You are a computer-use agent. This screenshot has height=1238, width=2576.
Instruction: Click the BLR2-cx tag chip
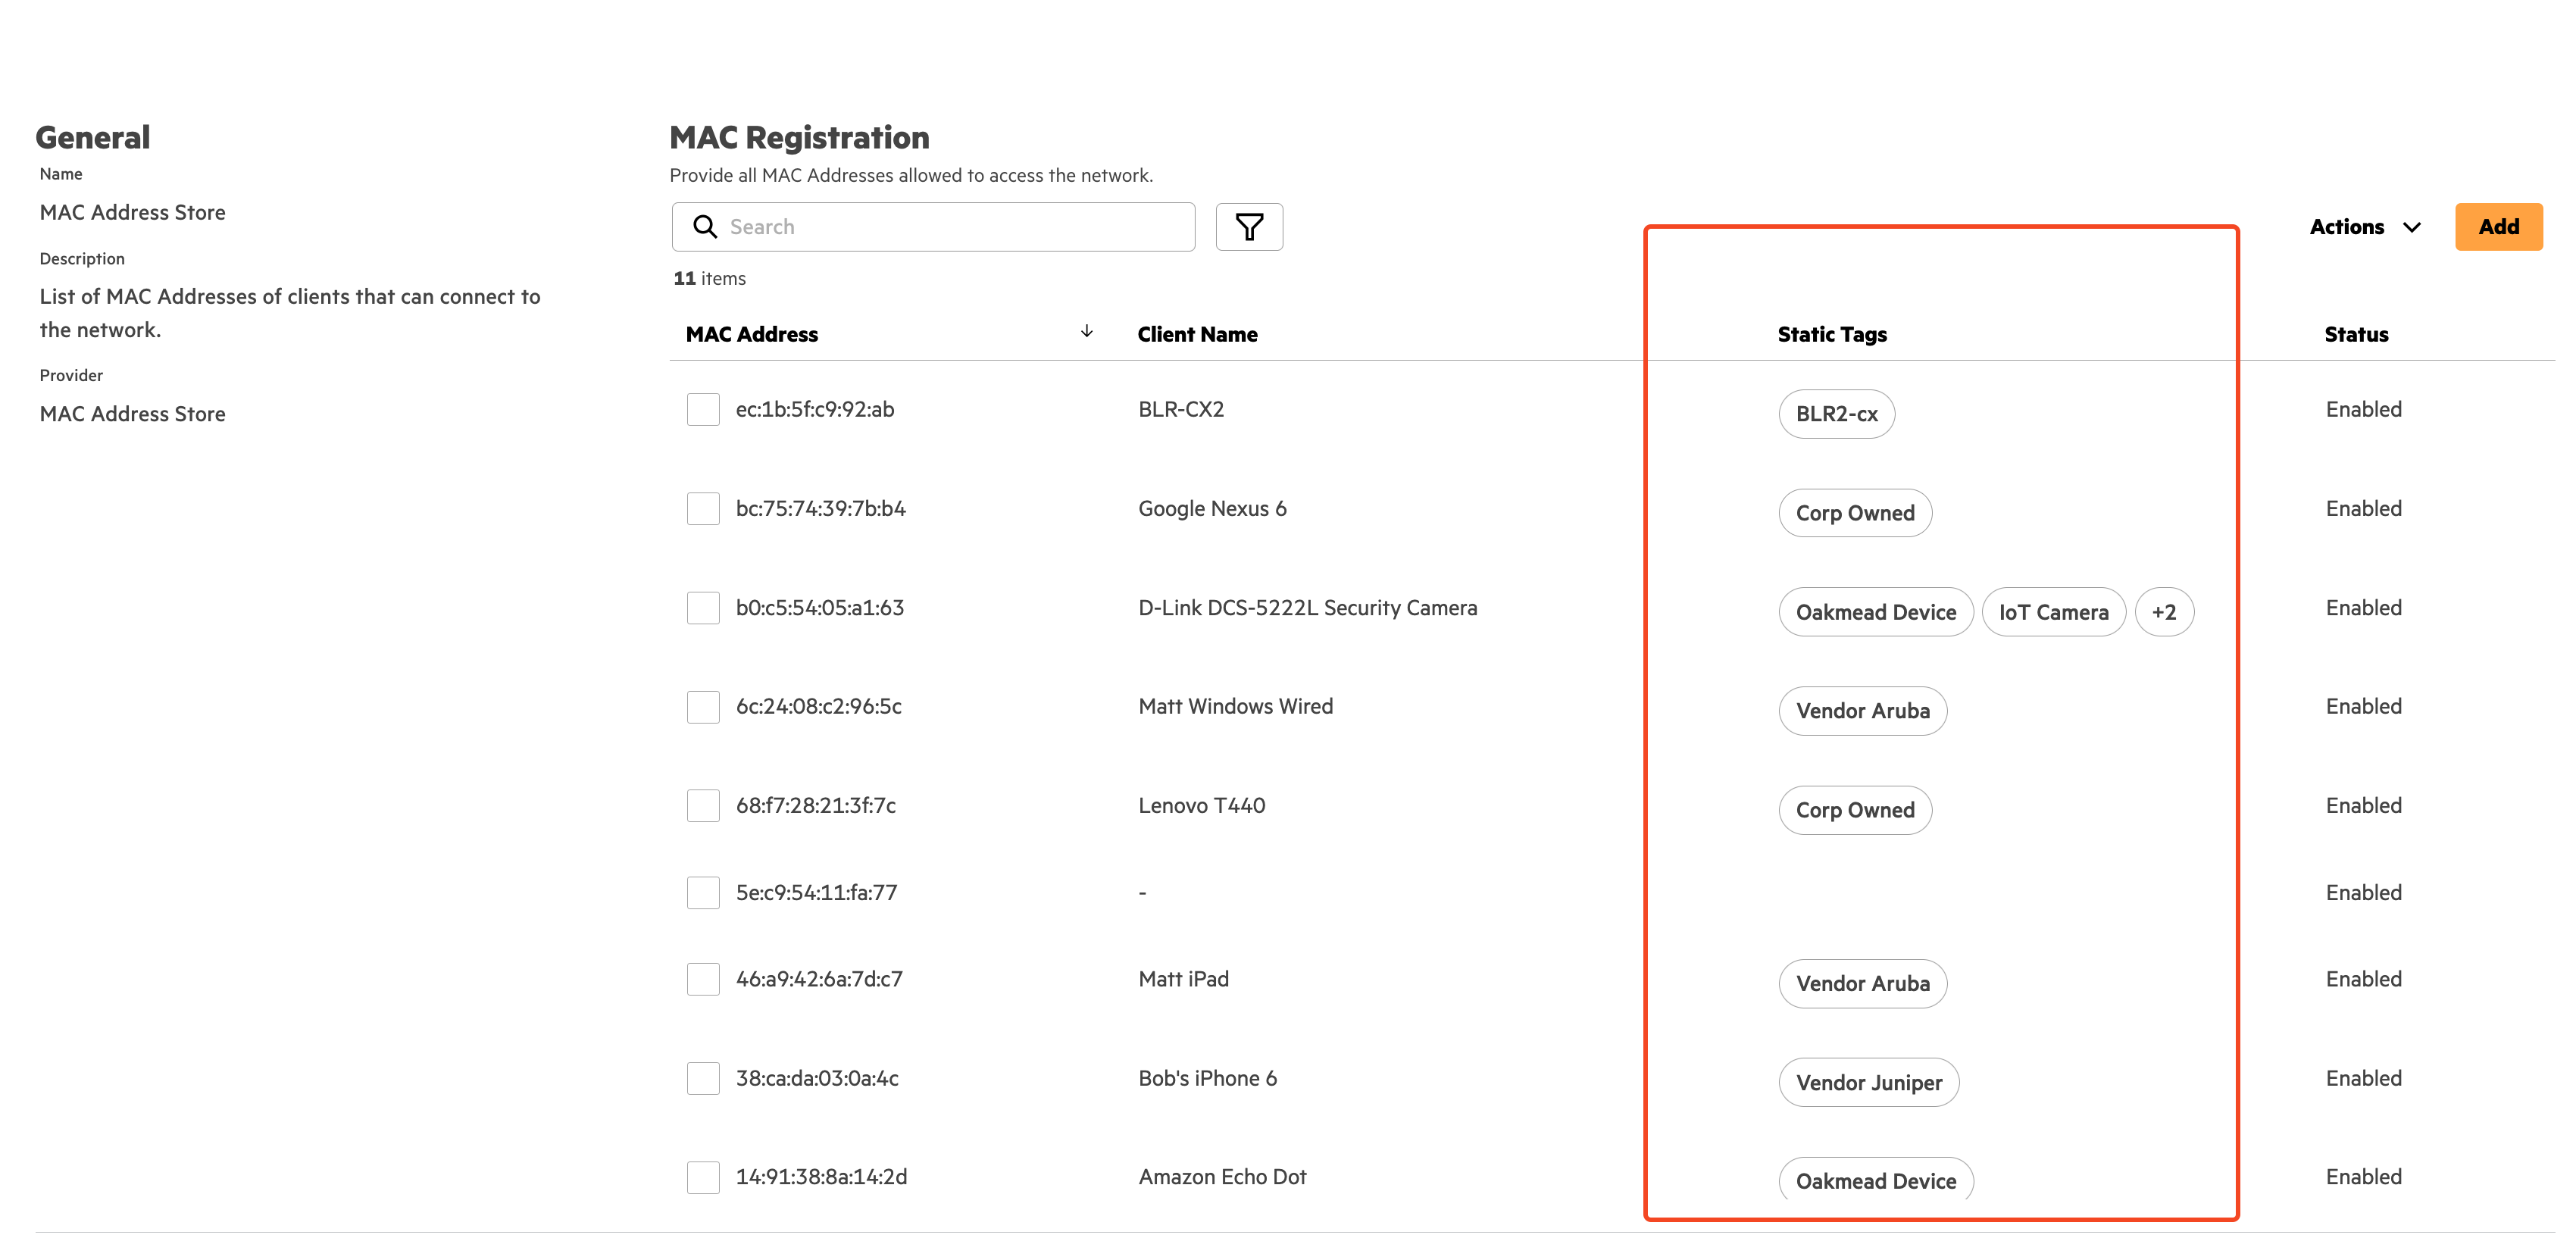point(1836,414)
